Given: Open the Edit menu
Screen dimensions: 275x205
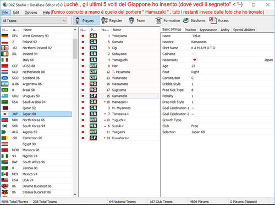Looking at the screenshot, I should point(16,13).
